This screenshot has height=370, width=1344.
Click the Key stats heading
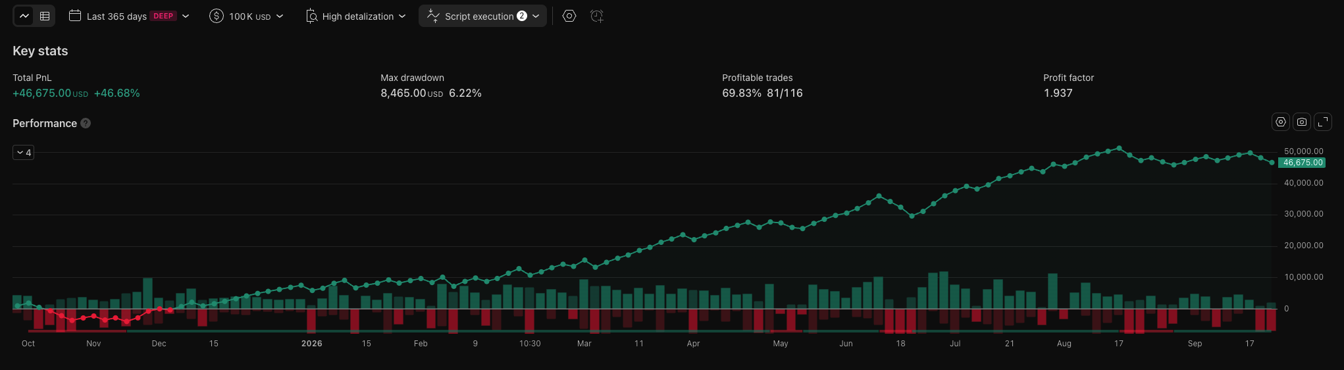[x=40, y=51]
